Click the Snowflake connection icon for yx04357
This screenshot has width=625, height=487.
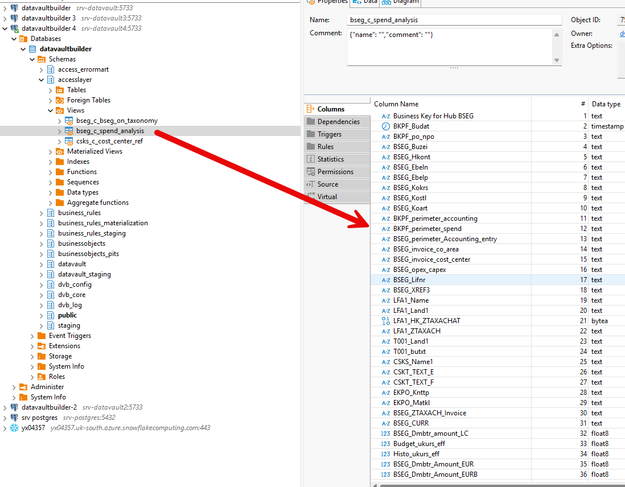[14, 428]
